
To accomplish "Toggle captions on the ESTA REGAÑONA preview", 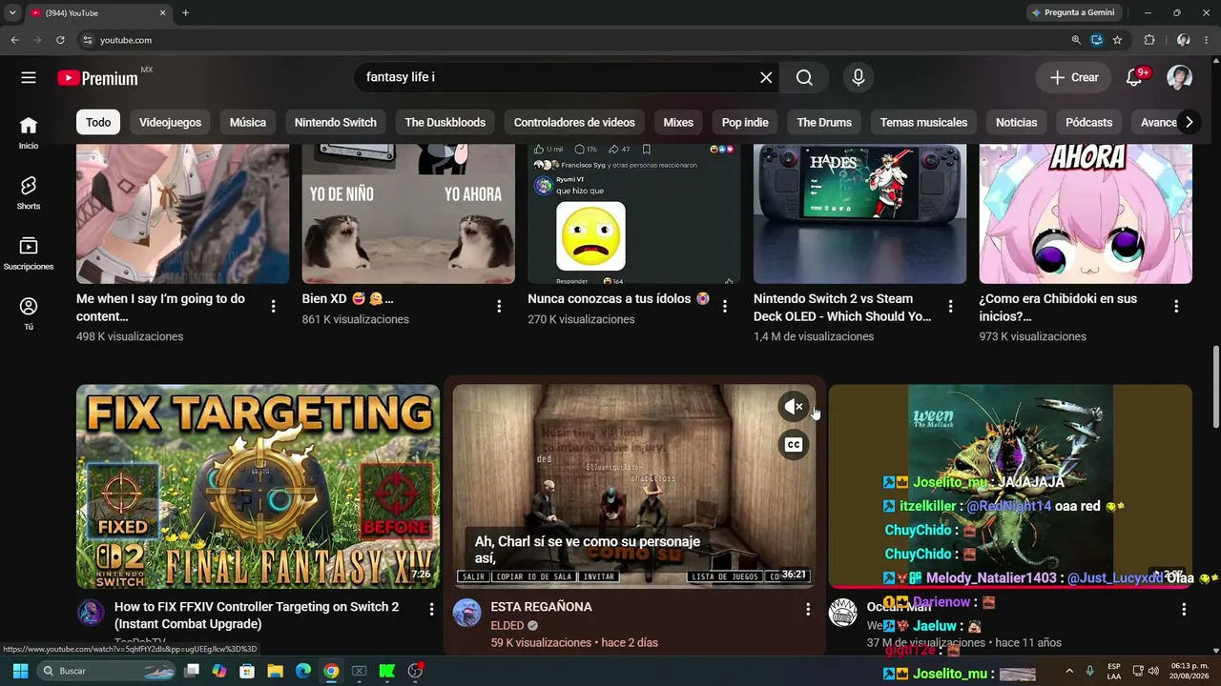I will coord(794,444).
